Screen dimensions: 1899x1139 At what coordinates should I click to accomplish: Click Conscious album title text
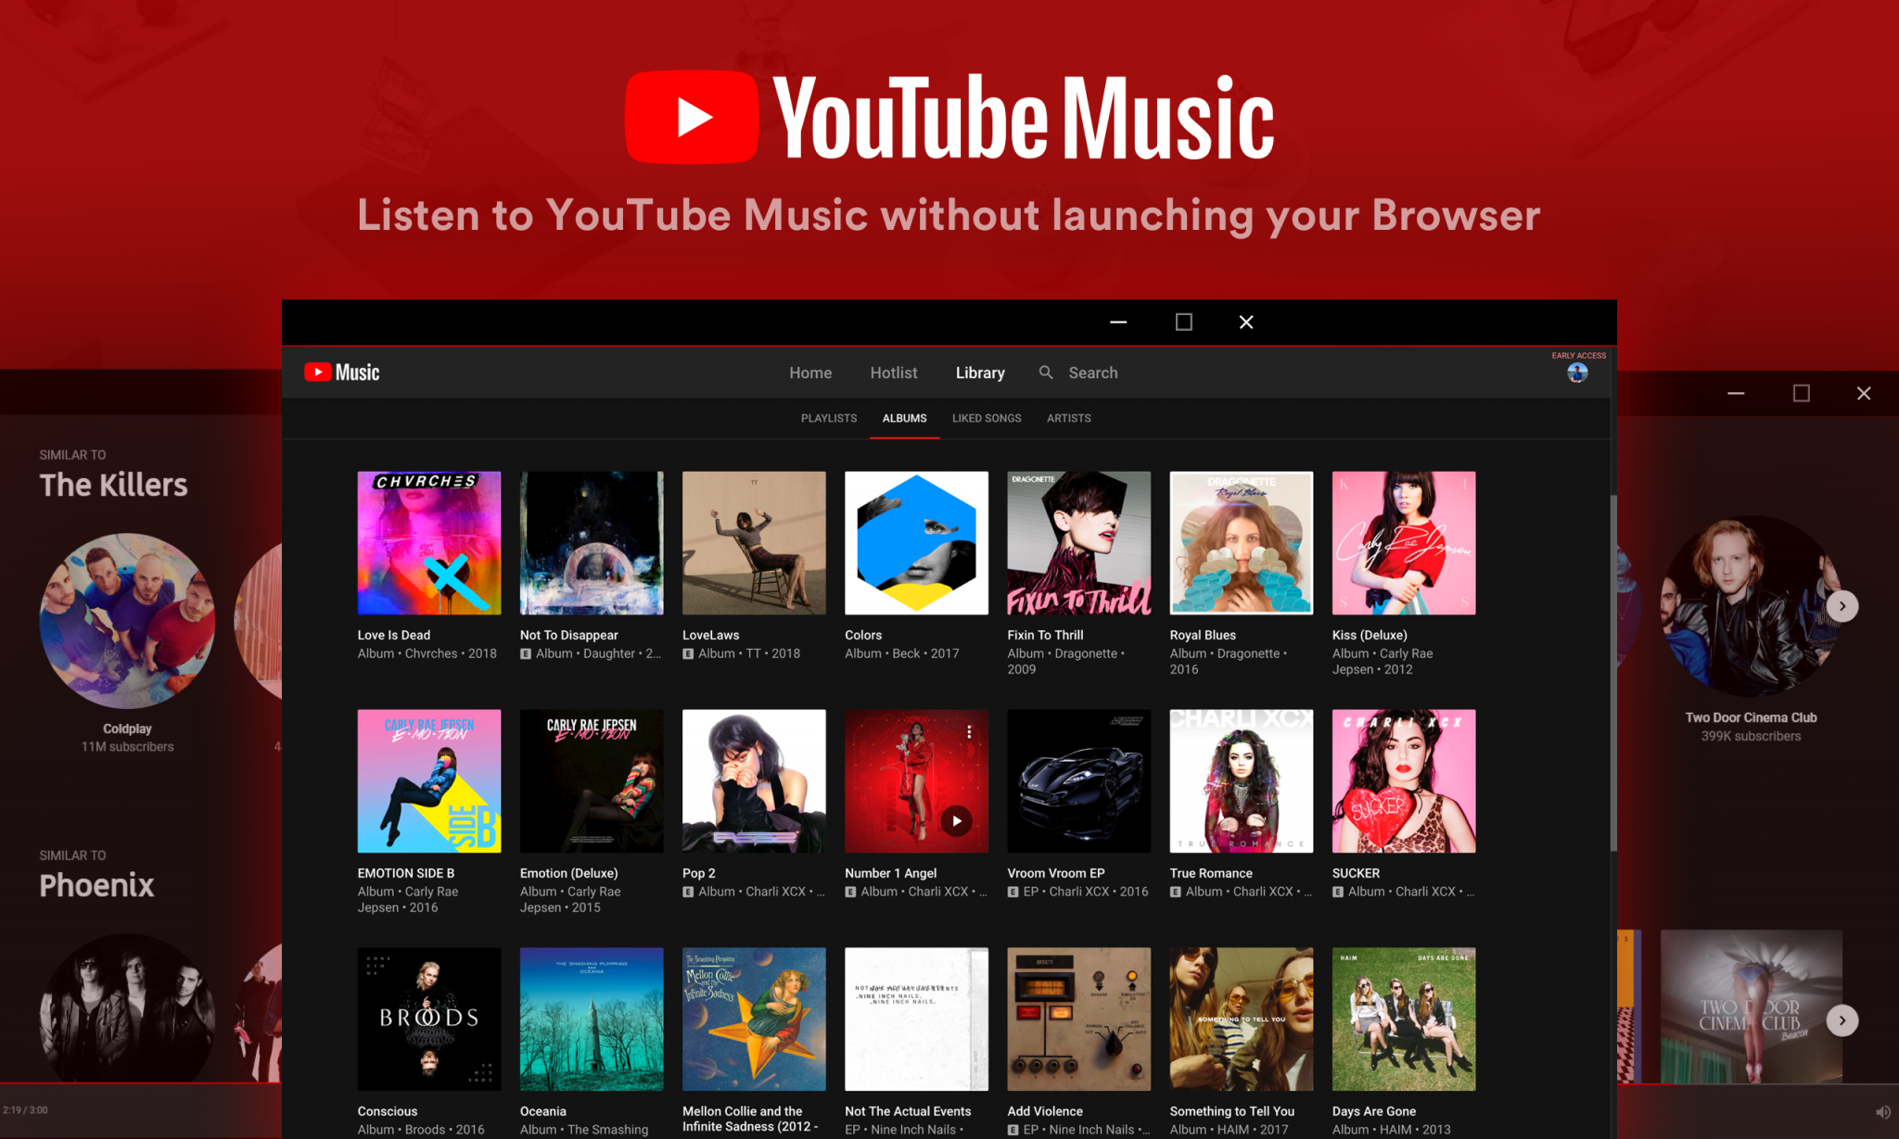[388, 1111]
